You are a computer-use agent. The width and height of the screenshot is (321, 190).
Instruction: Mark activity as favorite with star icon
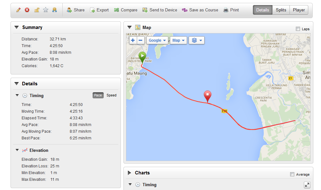pyautogui.click(x=45, y=10)
